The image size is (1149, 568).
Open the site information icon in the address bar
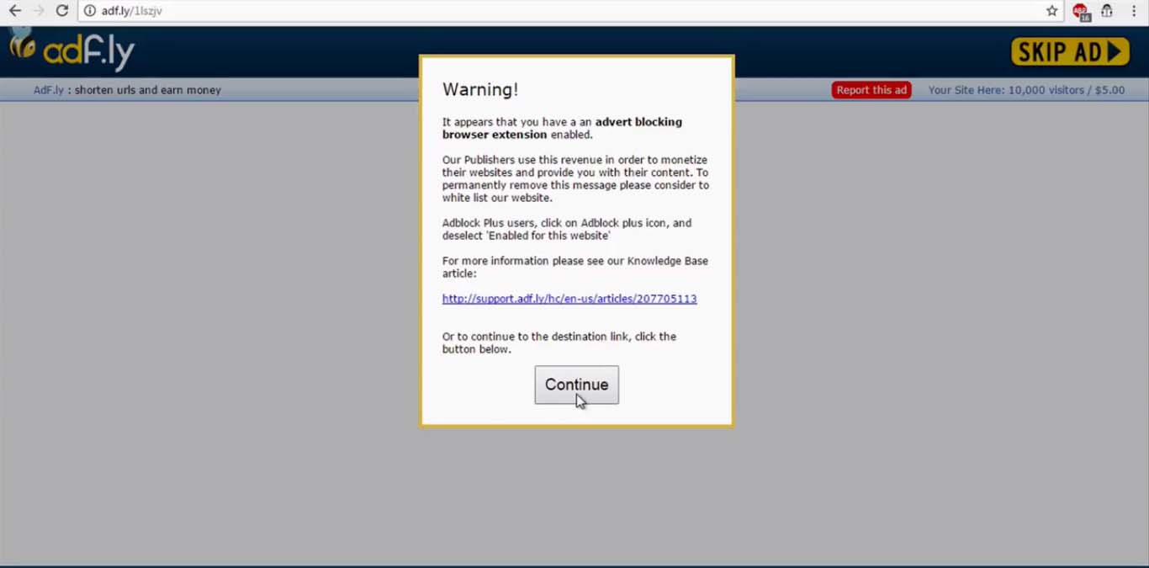[x=90, y=11]
